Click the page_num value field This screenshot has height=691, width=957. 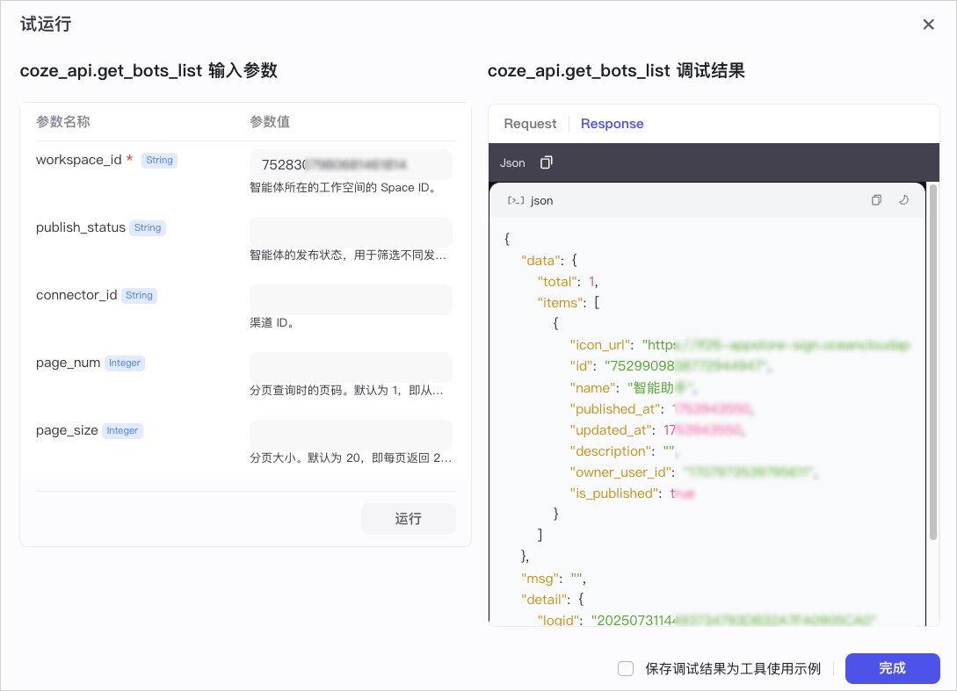(x=351, y=368)
